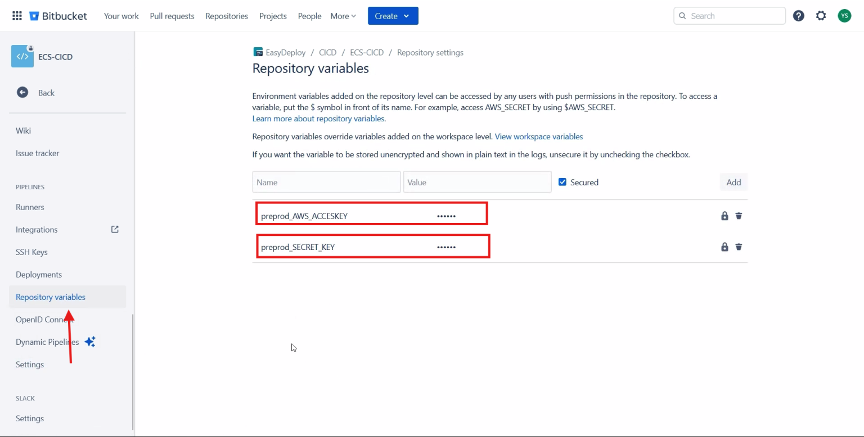The image size is (864, 437).
Task: Click inside the Name input field
Action: 326,181
